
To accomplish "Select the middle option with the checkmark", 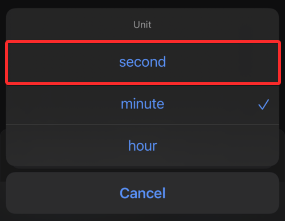I will [142, 104].
